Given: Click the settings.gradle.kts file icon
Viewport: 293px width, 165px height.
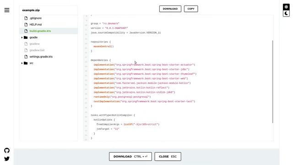Looking at the screenshot, I should pyautogui.click(x=26, y=57).
